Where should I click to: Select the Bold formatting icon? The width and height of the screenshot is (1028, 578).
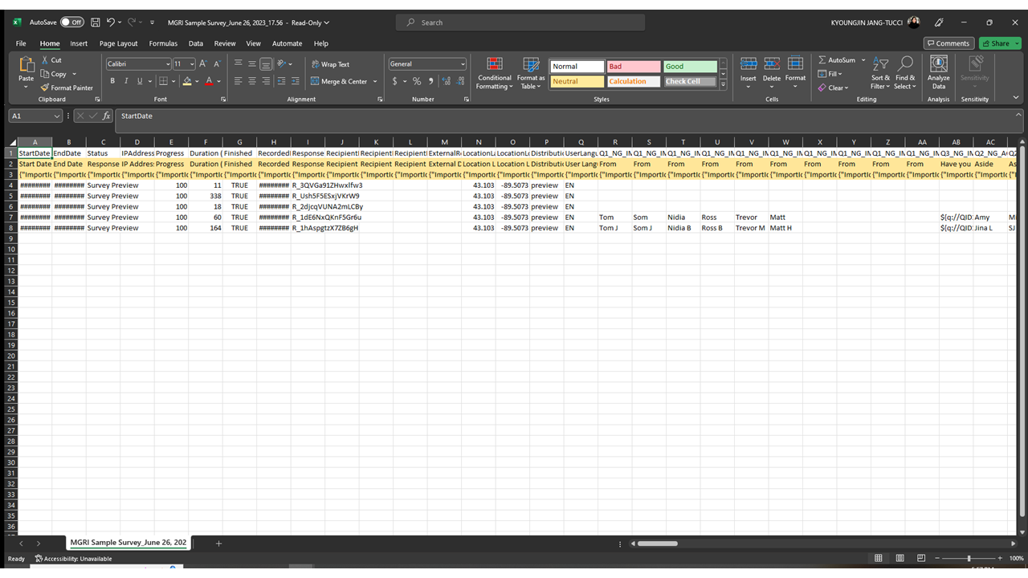click(112, 81)
